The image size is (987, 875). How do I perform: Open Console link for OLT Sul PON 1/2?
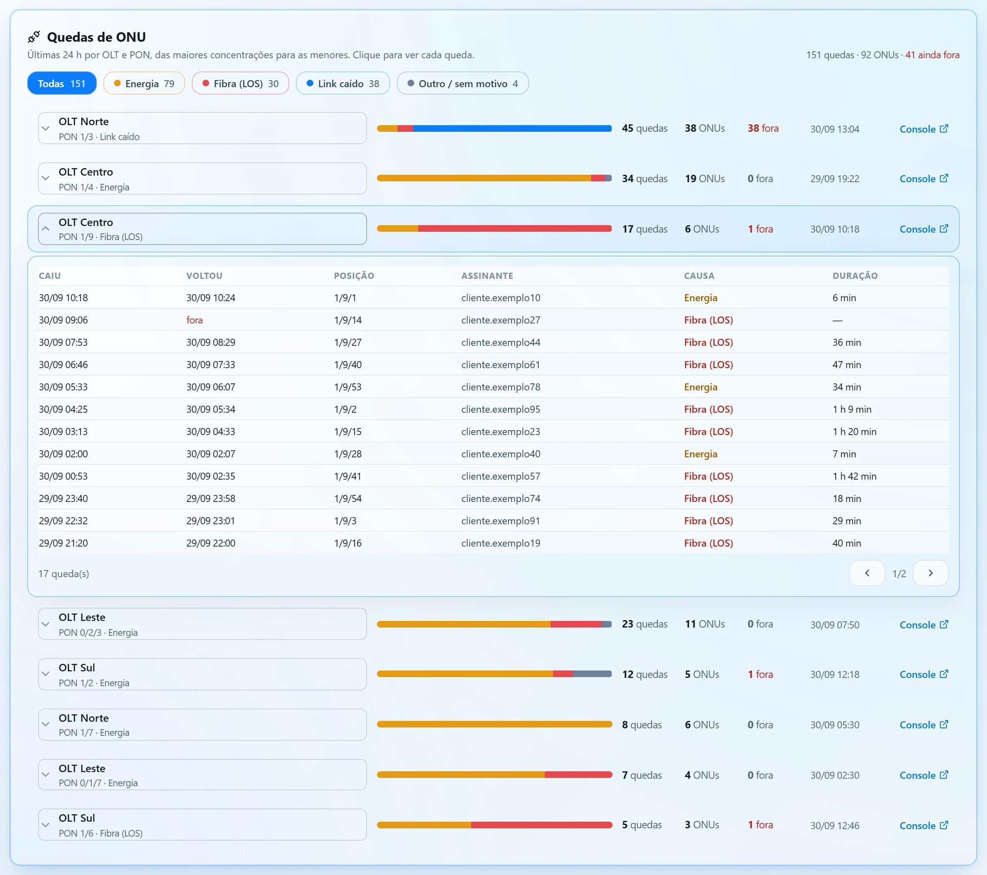(923, 674)
